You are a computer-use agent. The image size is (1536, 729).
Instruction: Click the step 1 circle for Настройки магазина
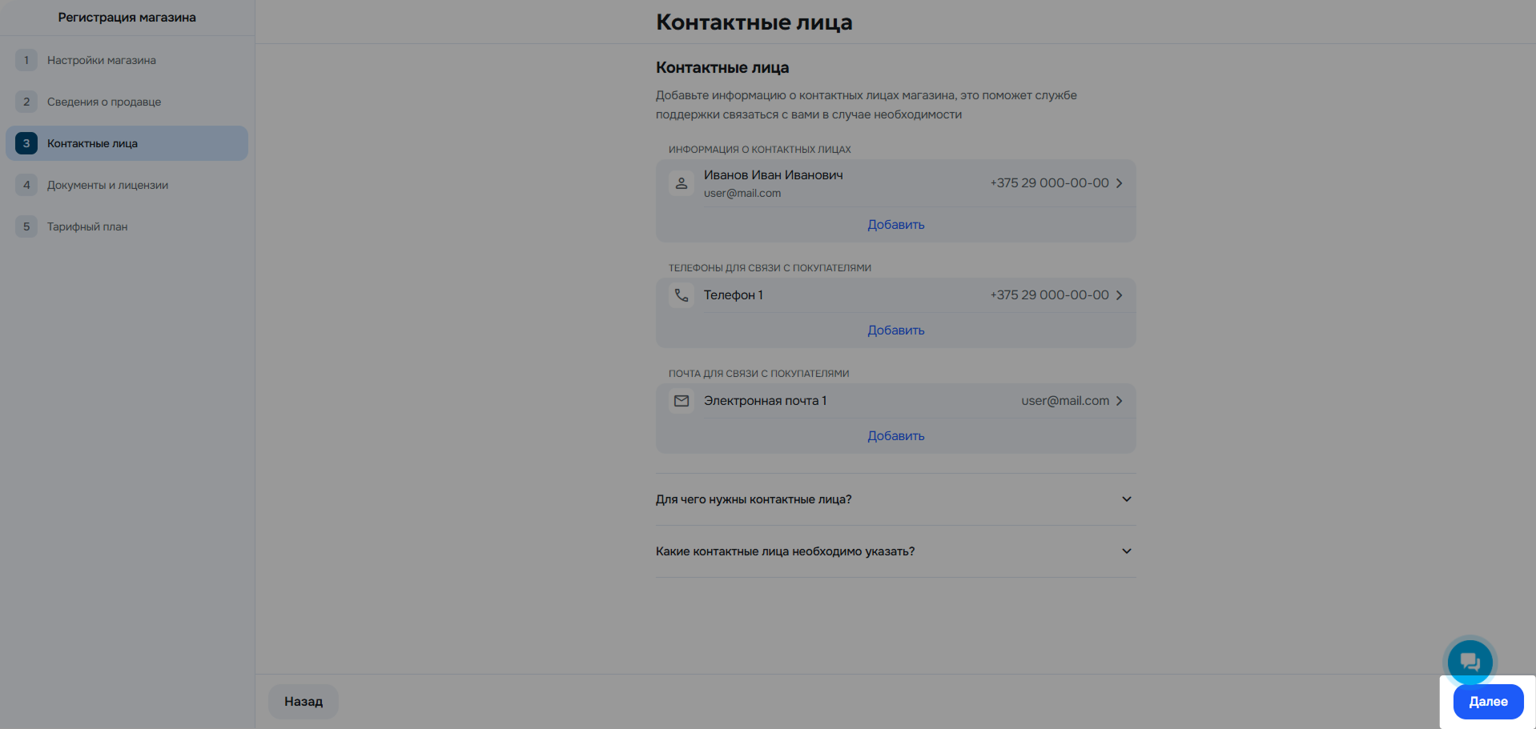(x=26, y=59)
